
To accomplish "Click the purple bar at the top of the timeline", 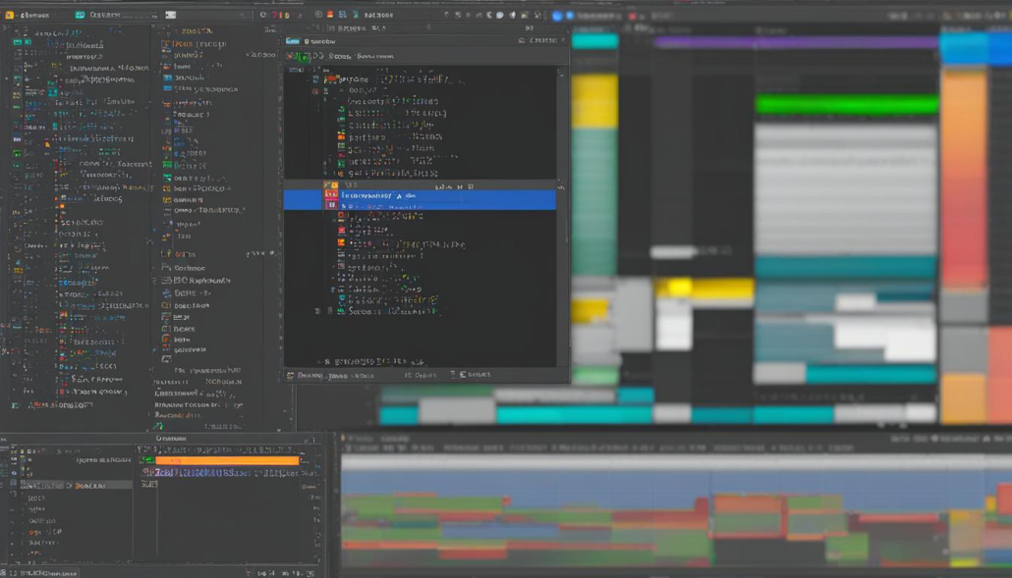I will [797, 42].
